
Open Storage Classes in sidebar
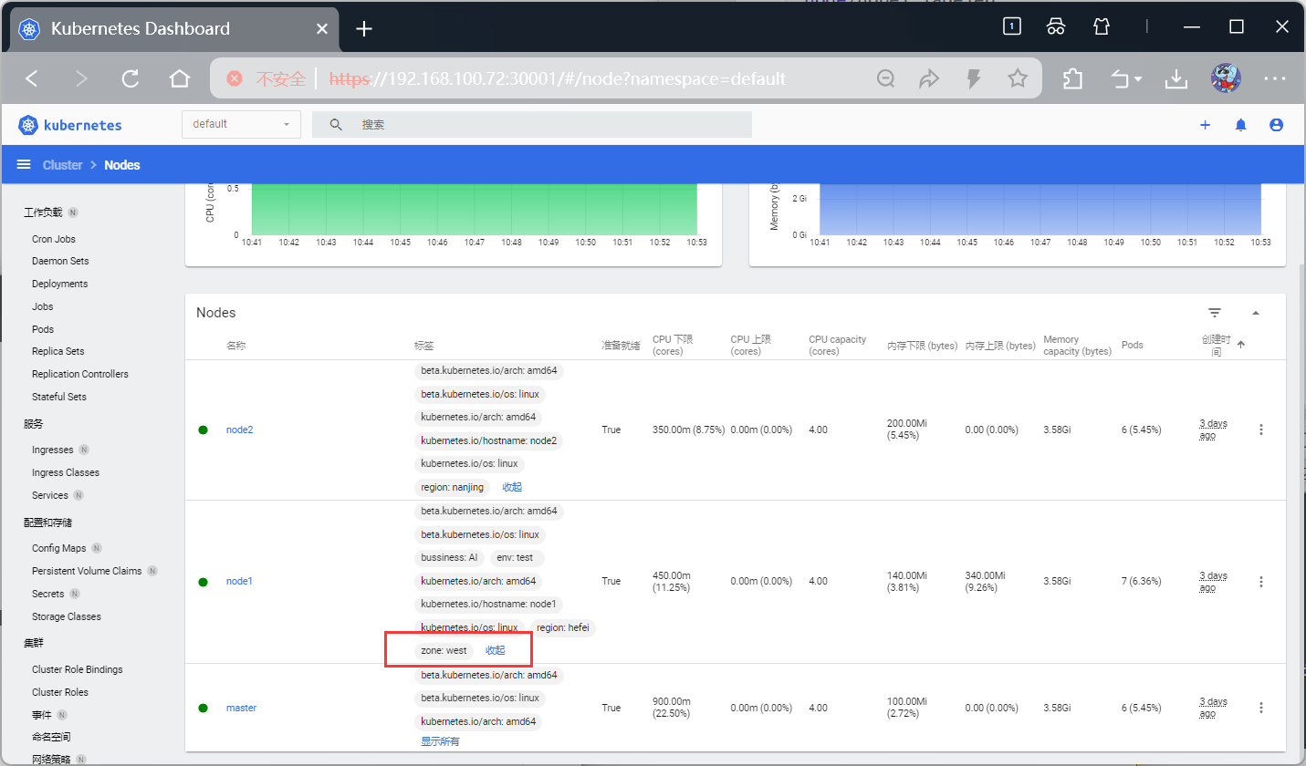click(67, 616)
